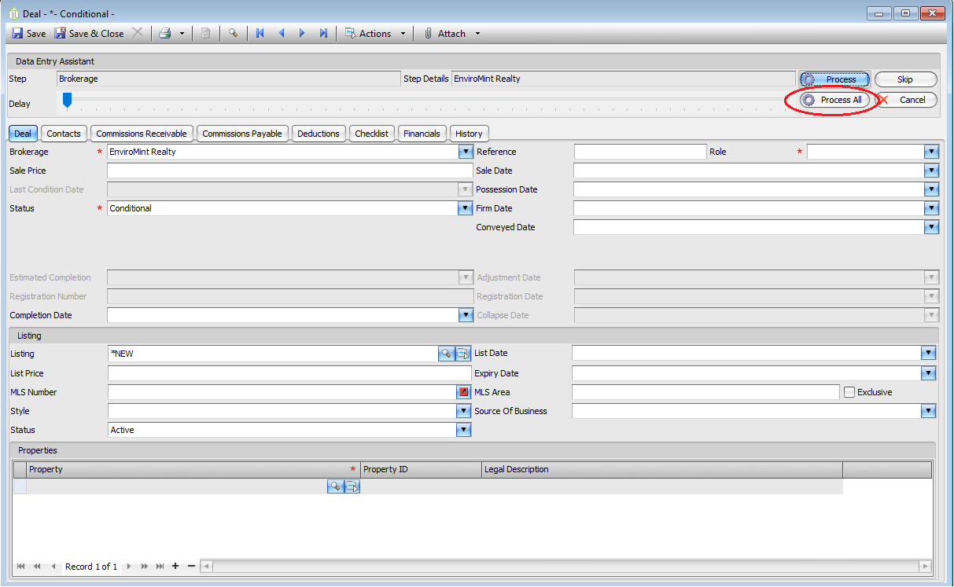Click the previous page double-arrow in navigator

(x=37, y=567)
